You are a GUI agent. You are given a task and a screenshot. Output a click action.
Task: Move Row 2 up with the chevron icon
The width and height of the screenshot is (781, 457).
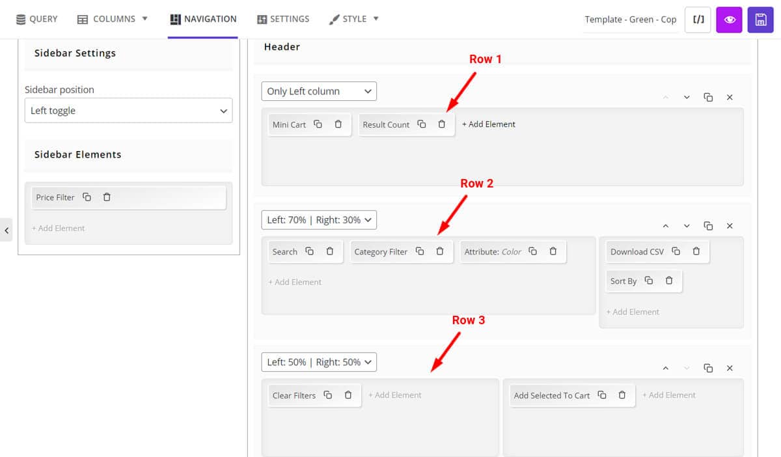(x=665, y=225)
